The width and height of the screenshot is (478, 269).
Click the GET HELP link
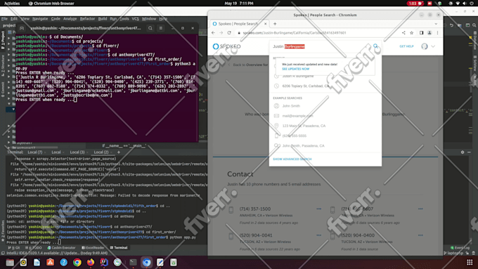point(406,46)
